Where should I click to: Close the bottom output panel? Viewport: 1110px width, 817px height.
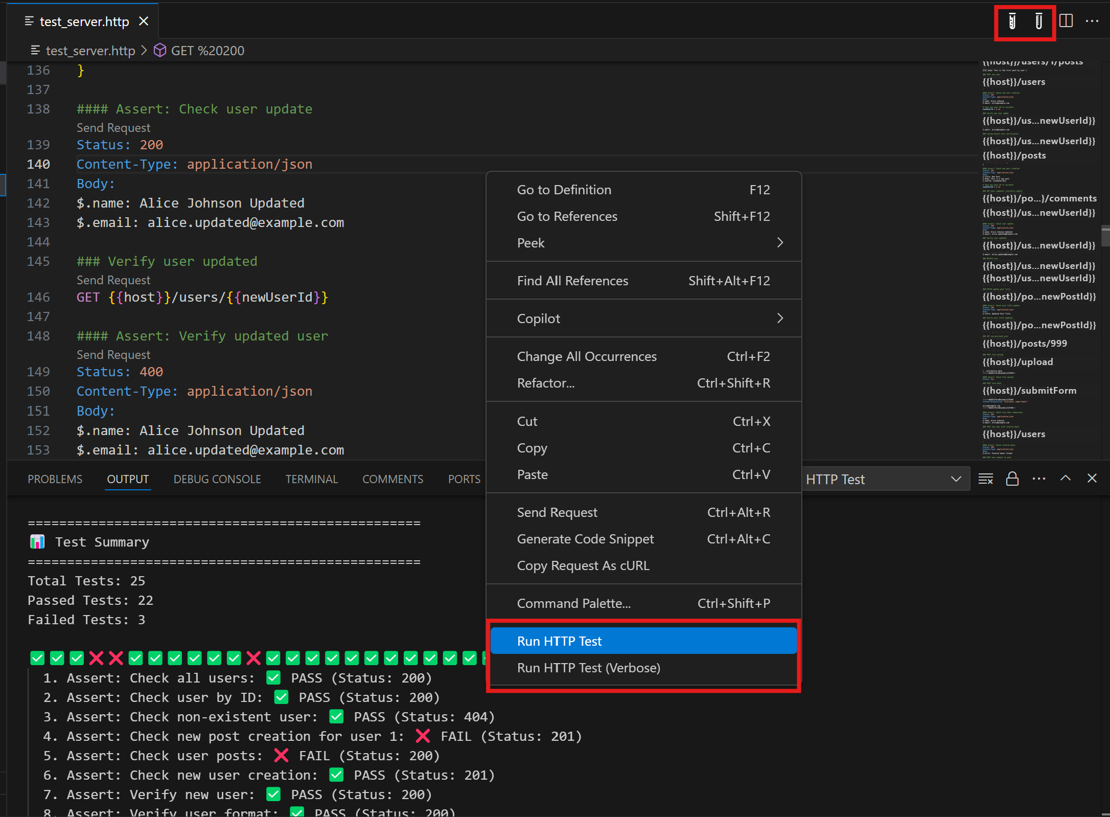1092,479
